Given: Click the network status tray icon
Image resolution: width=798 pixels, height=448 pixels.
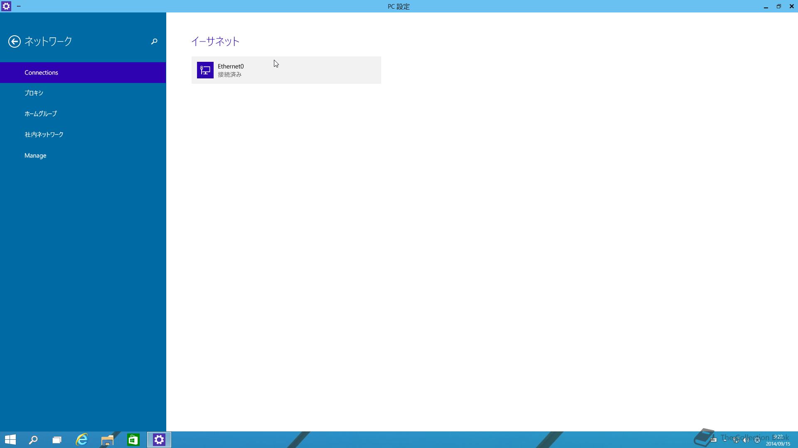Looking at the screenshot, I should (736, 440).
